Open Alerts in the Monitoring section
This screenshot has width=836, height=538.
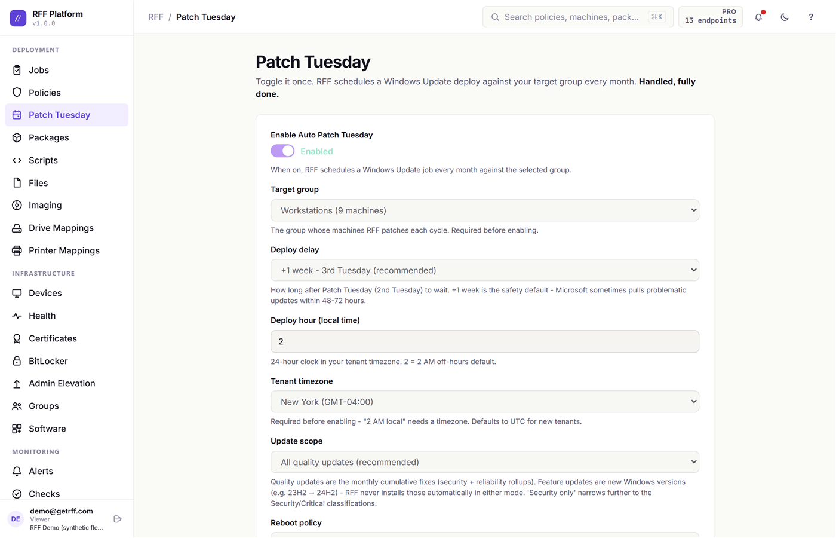[x=67, y=471]
